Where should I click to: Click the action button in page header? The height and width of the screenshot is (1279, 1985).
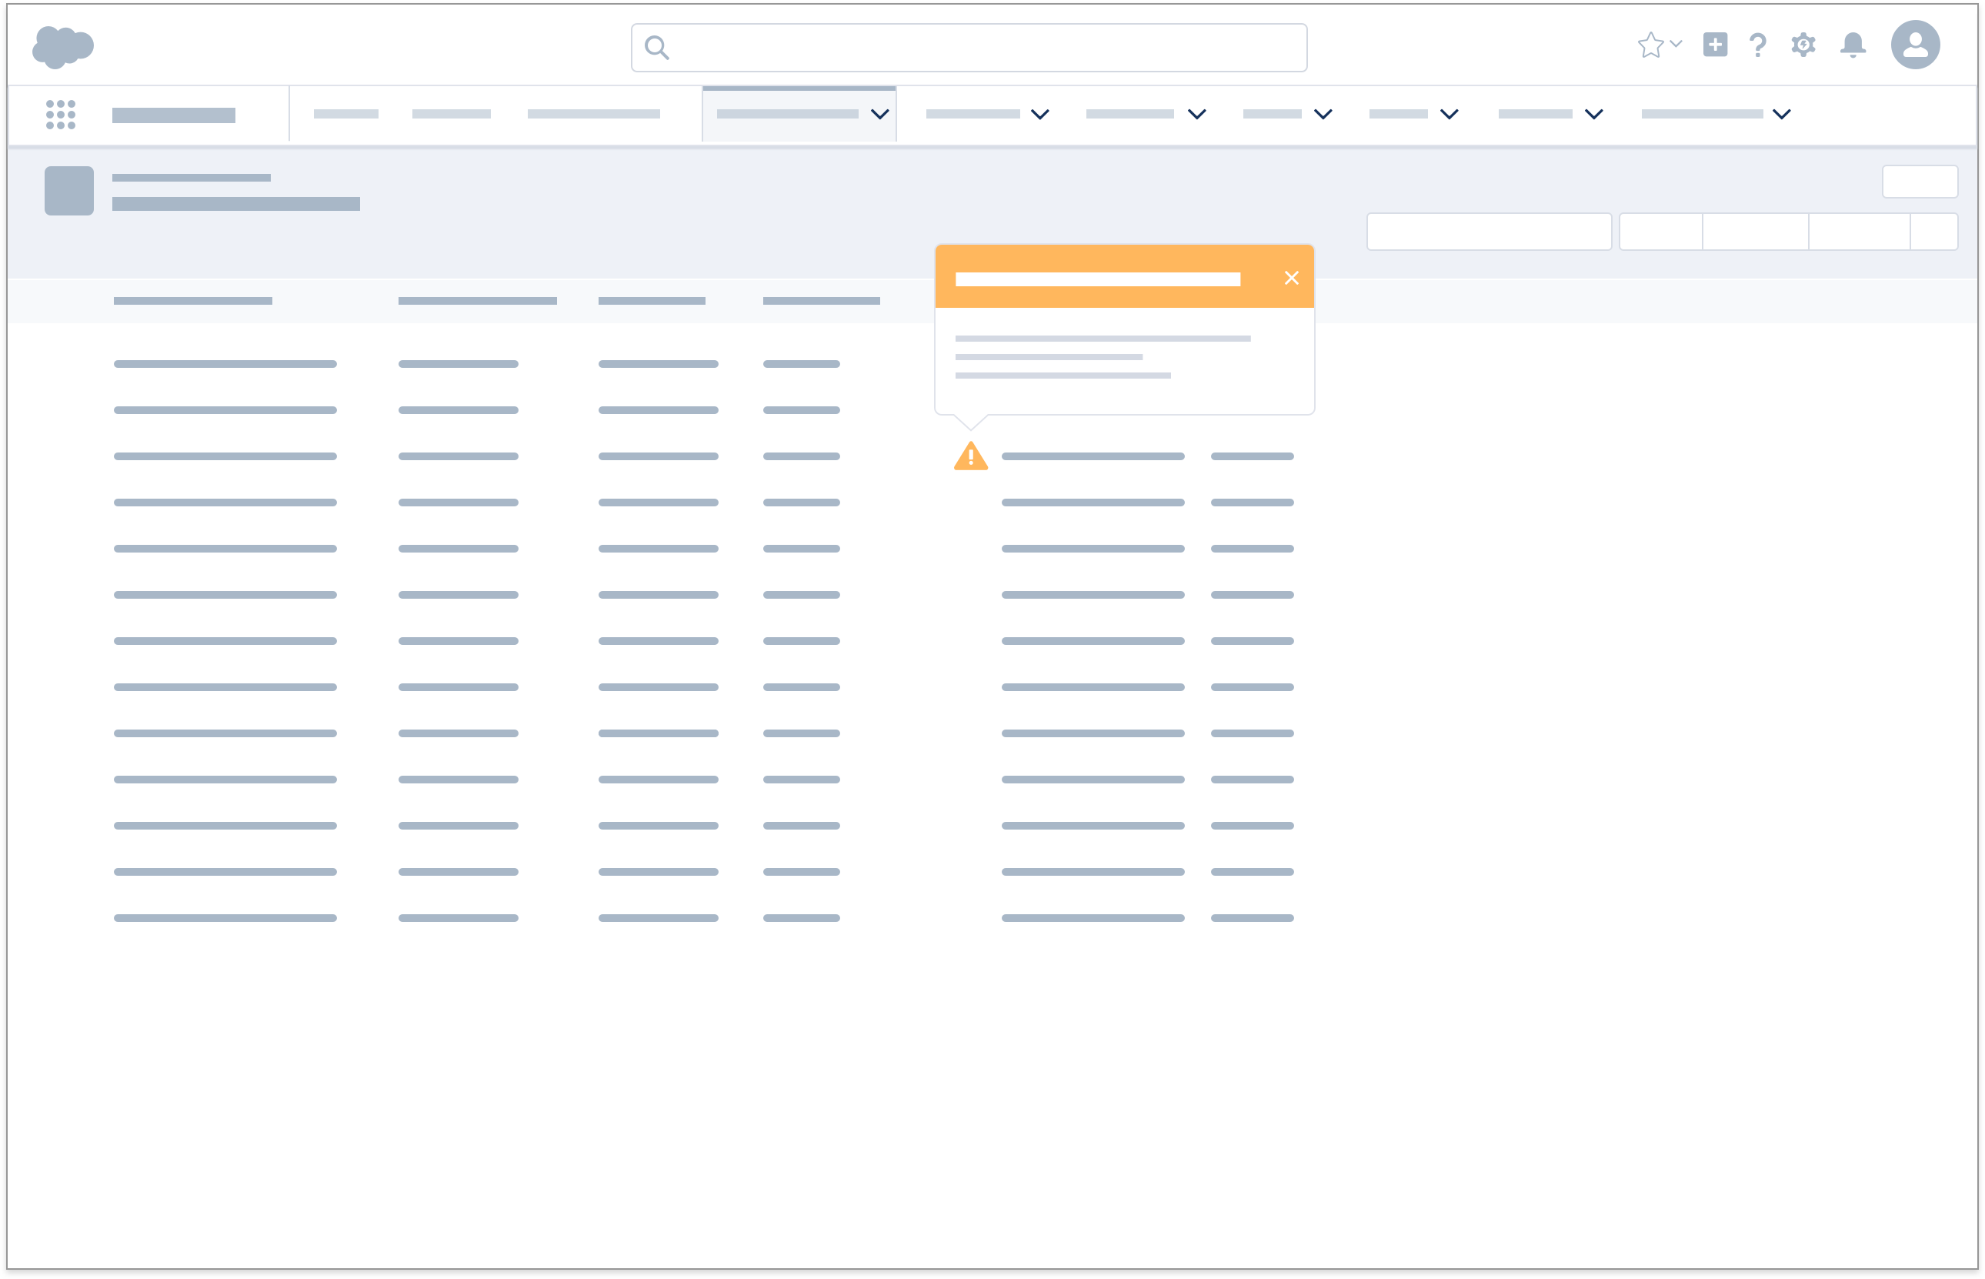tap(1920, 181)
